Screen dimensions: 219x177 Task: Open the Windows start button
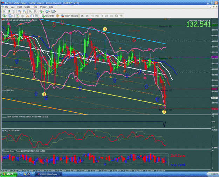(x=9, y=174)
